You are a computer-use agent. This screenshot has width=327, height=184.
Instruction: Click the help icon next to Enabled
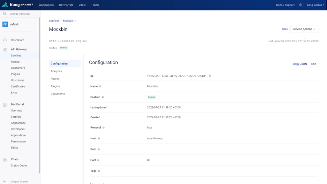point(103,97)
